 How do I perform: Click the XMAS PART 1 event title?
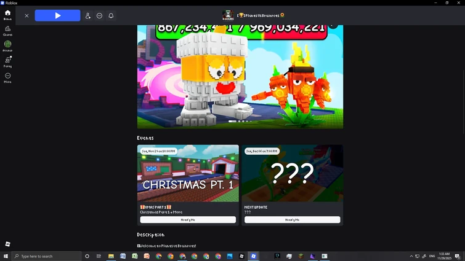click(156, 207)
